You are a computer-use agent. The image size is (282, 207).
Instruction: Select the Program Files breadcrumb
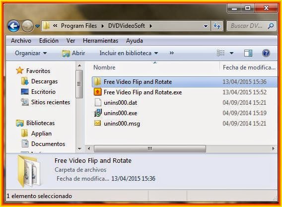[x=79, y=26]
